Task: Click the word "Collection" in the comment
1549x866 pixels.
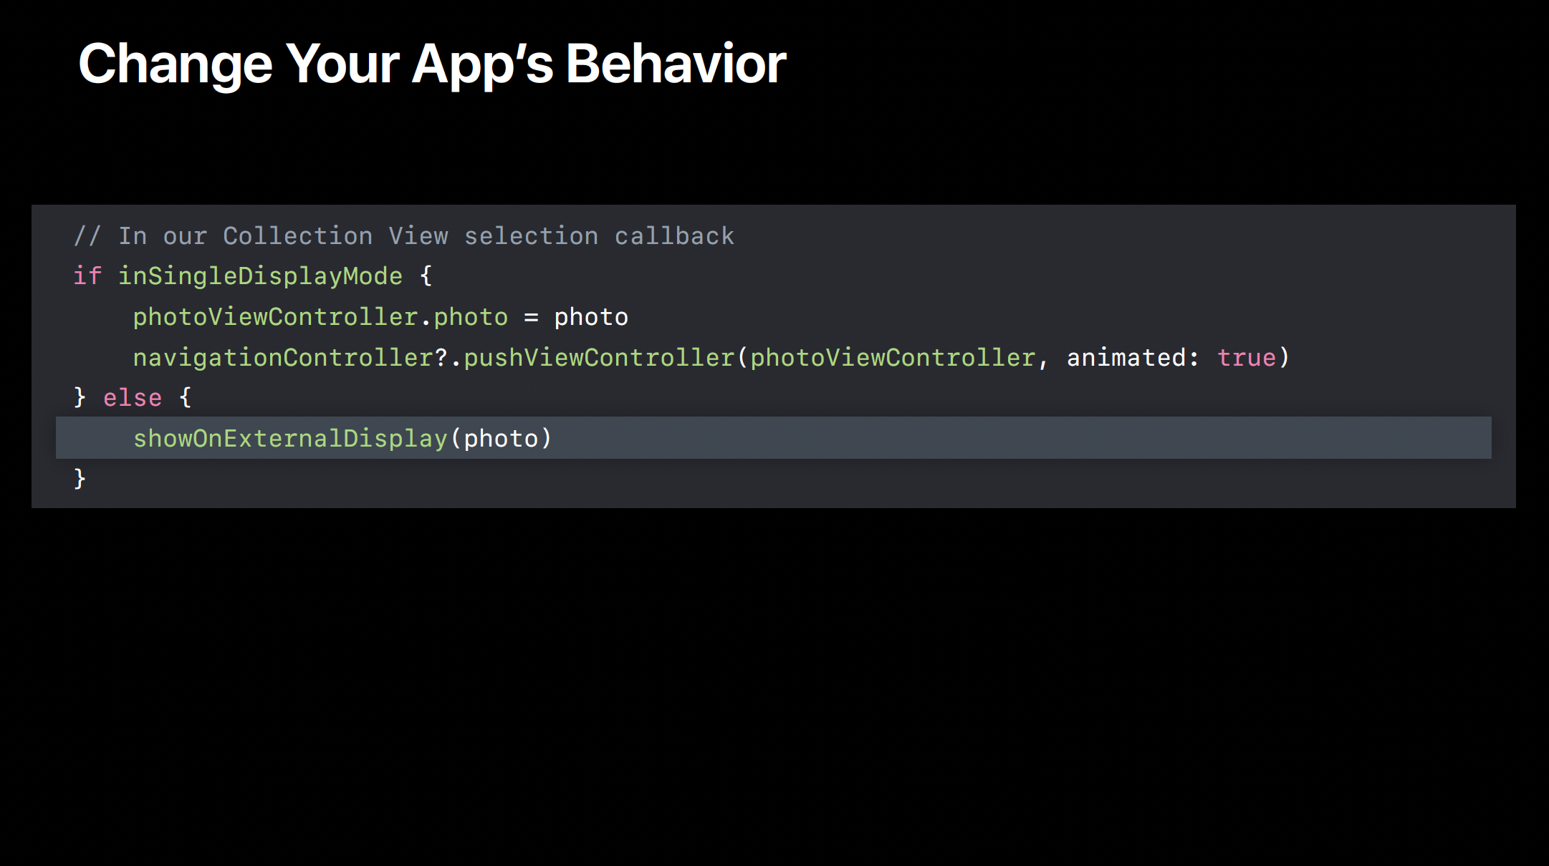Action: pyautogui.click(x=297, y=236)
